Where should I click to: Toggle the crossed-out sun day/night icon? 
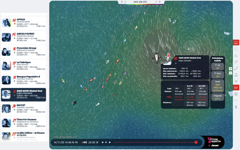(236, 81)
